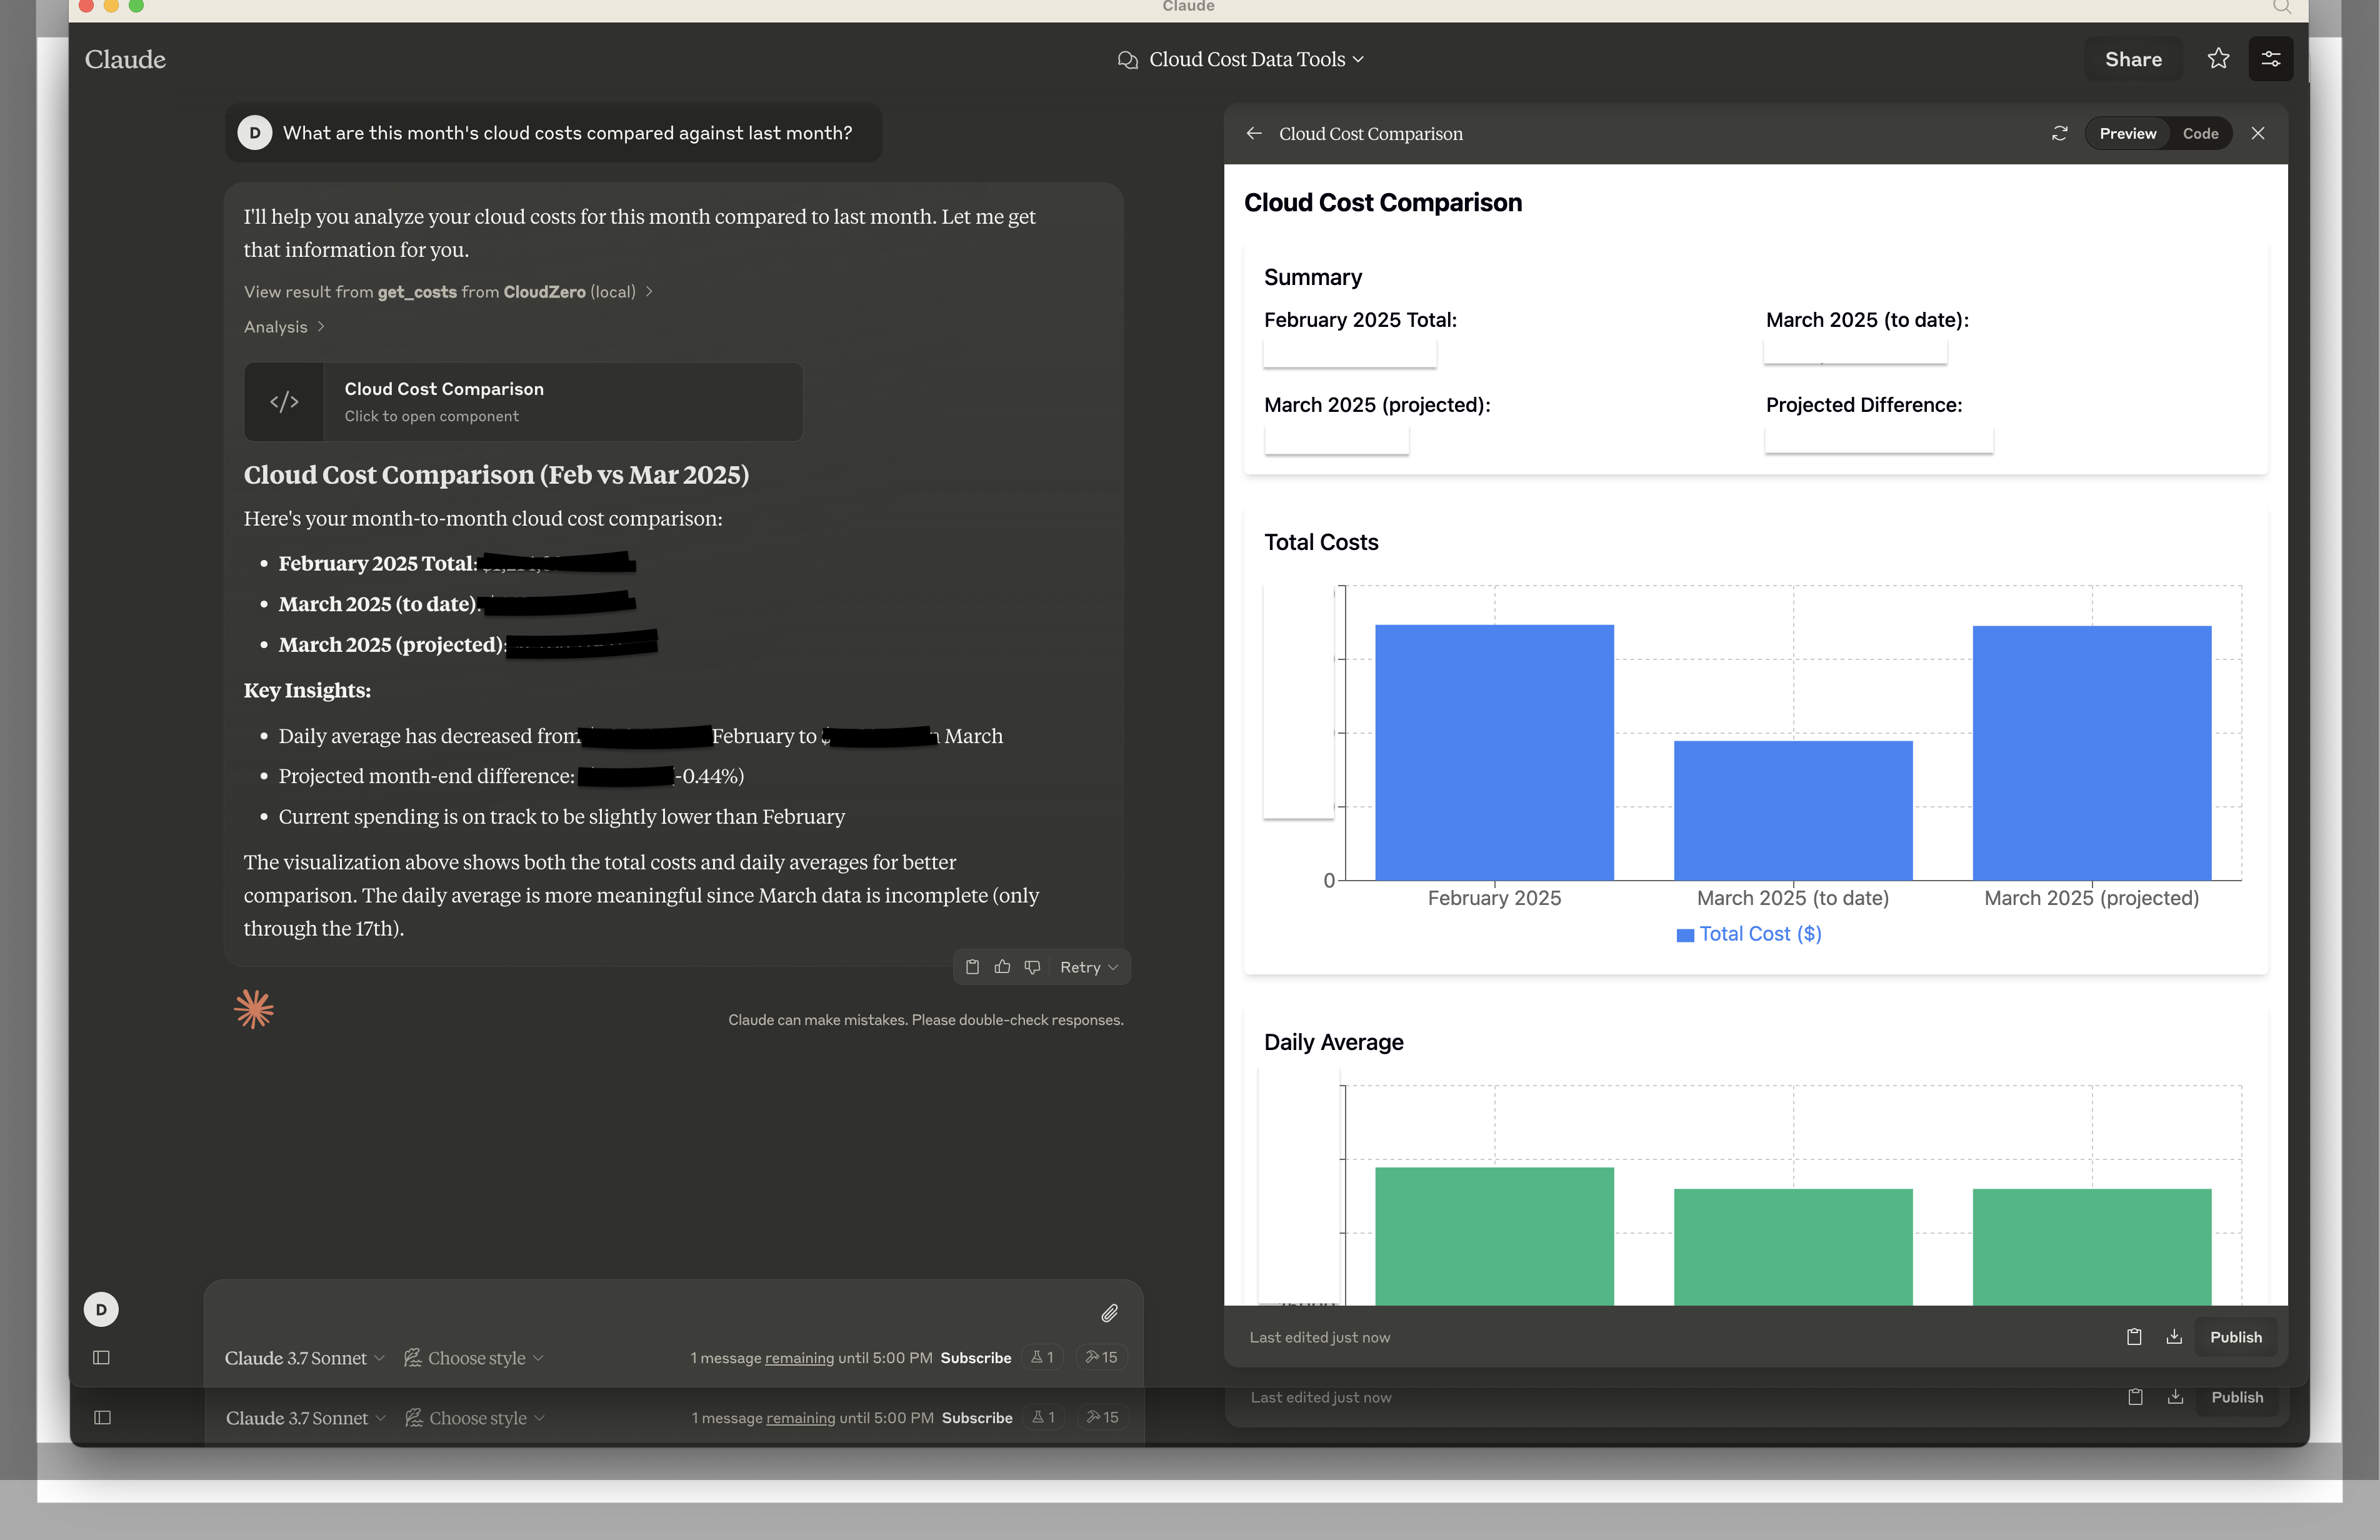Switch artifact view to Preview

tap(2127, 133)
